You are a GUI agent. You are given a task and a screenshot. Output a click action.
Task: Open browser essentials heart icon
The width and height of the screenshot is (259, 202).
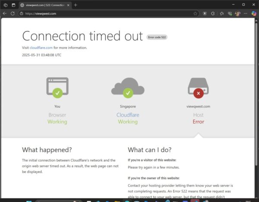(x=230, y=13)
